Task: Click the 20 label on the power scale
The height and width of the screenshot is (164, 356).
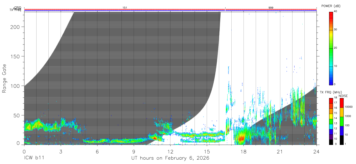Action: click(x=336, y=48)
